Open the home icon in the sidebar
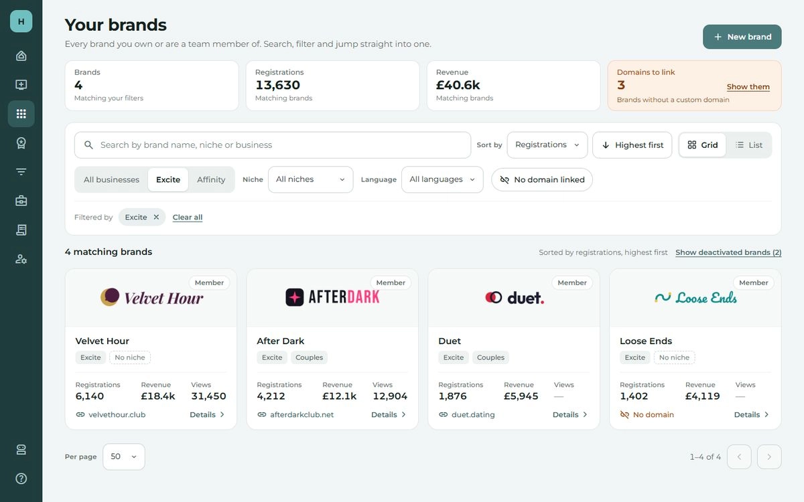This screenshot has width=804, height=502. pos(21,56)
